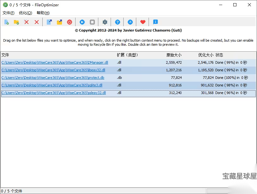Open the 优化(O) menu

point(25,13)
